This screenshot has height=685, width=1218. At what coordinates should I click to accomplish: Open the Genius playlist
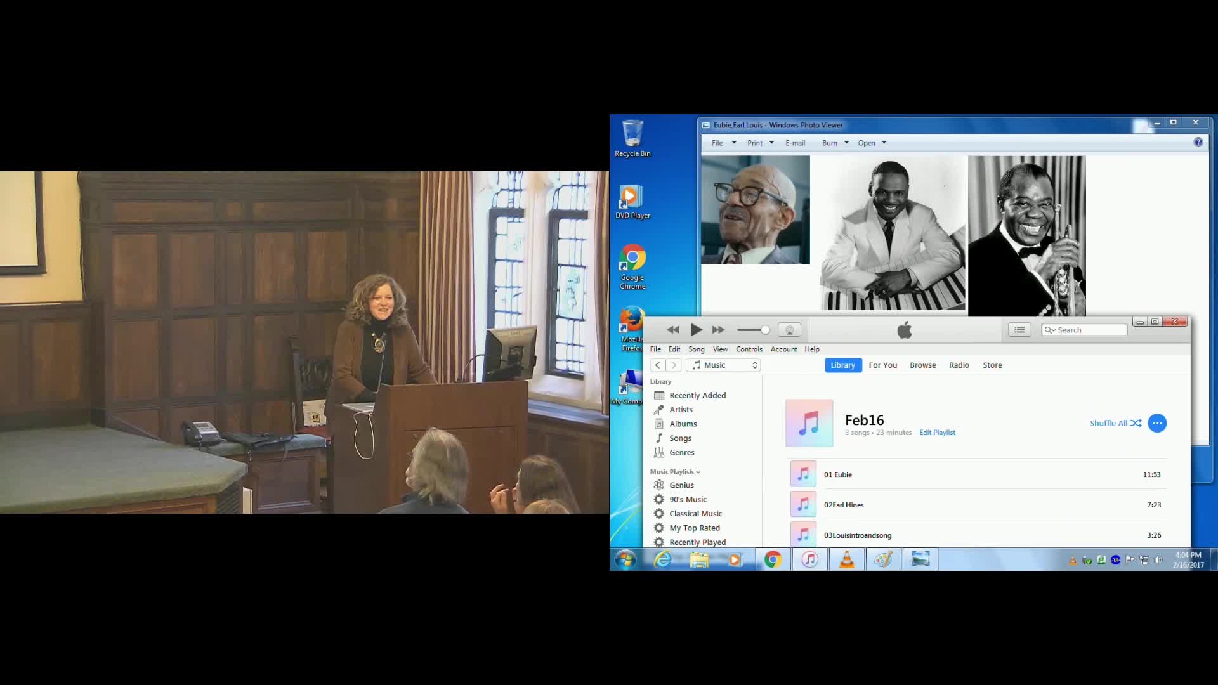coord(682,485)
